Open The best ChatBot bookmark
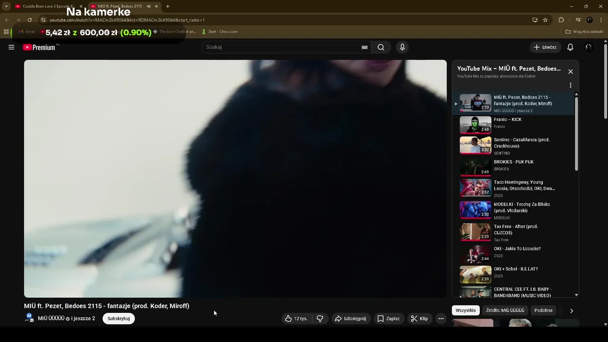The image size is (608, 342). coord(174,32)
